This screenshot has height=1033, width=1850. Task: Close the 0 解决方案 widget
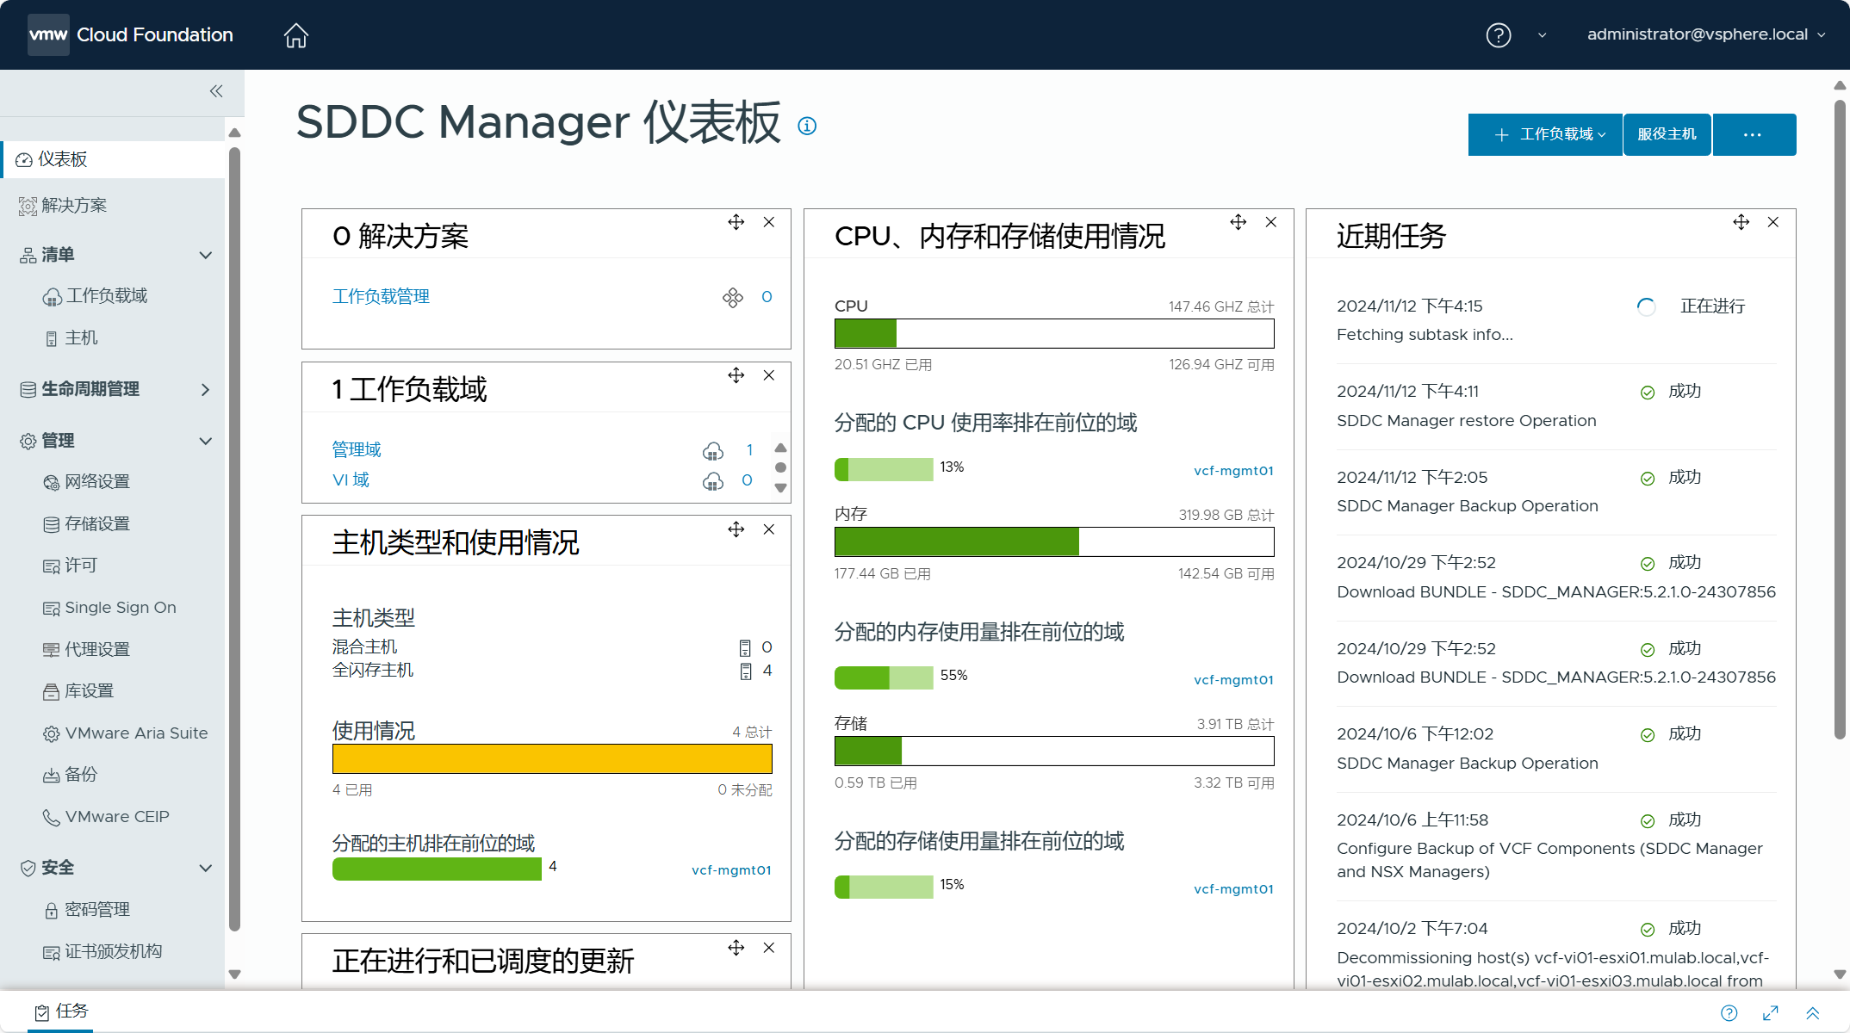[769, 222]
